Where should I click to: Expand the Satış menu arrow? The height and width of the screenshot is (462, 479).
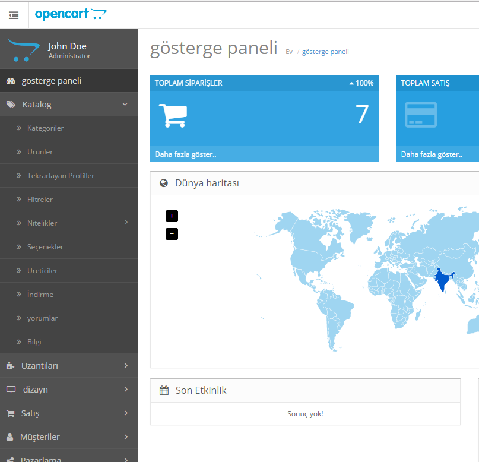(126, 413)
